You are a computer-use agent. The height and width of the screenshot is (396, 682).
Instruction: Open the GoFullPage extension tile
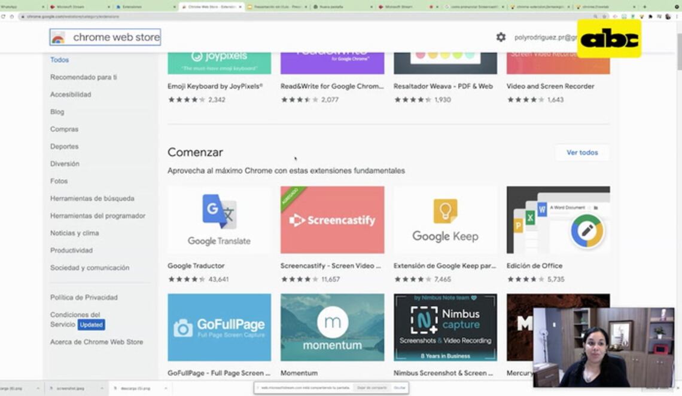(x=219, y=327)
